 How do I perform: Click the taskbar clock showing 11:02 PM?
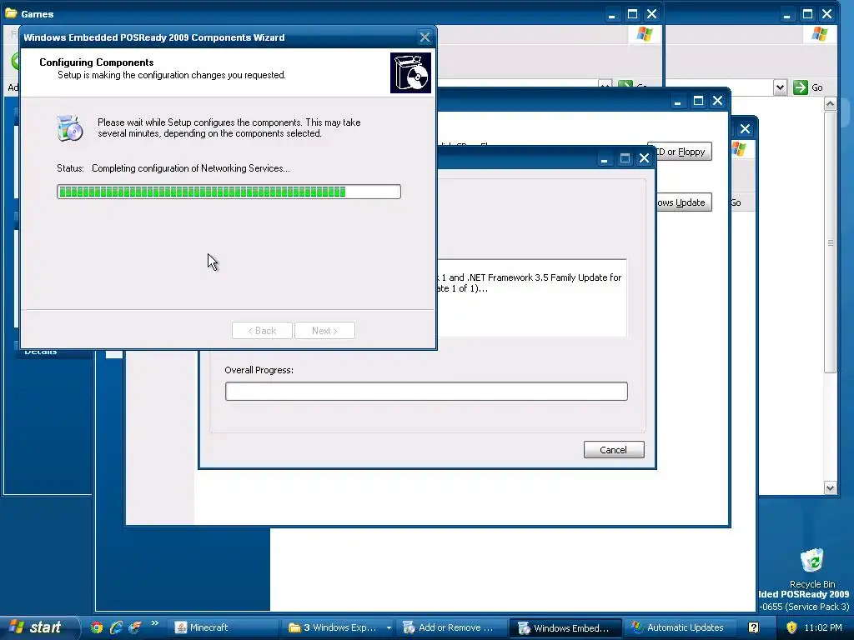click(823, 627)
